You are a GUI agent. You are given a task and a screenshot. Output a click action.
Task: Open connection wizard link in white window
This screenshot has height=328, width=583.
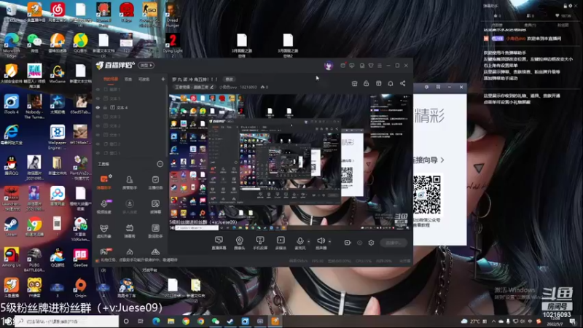point(429,160)
